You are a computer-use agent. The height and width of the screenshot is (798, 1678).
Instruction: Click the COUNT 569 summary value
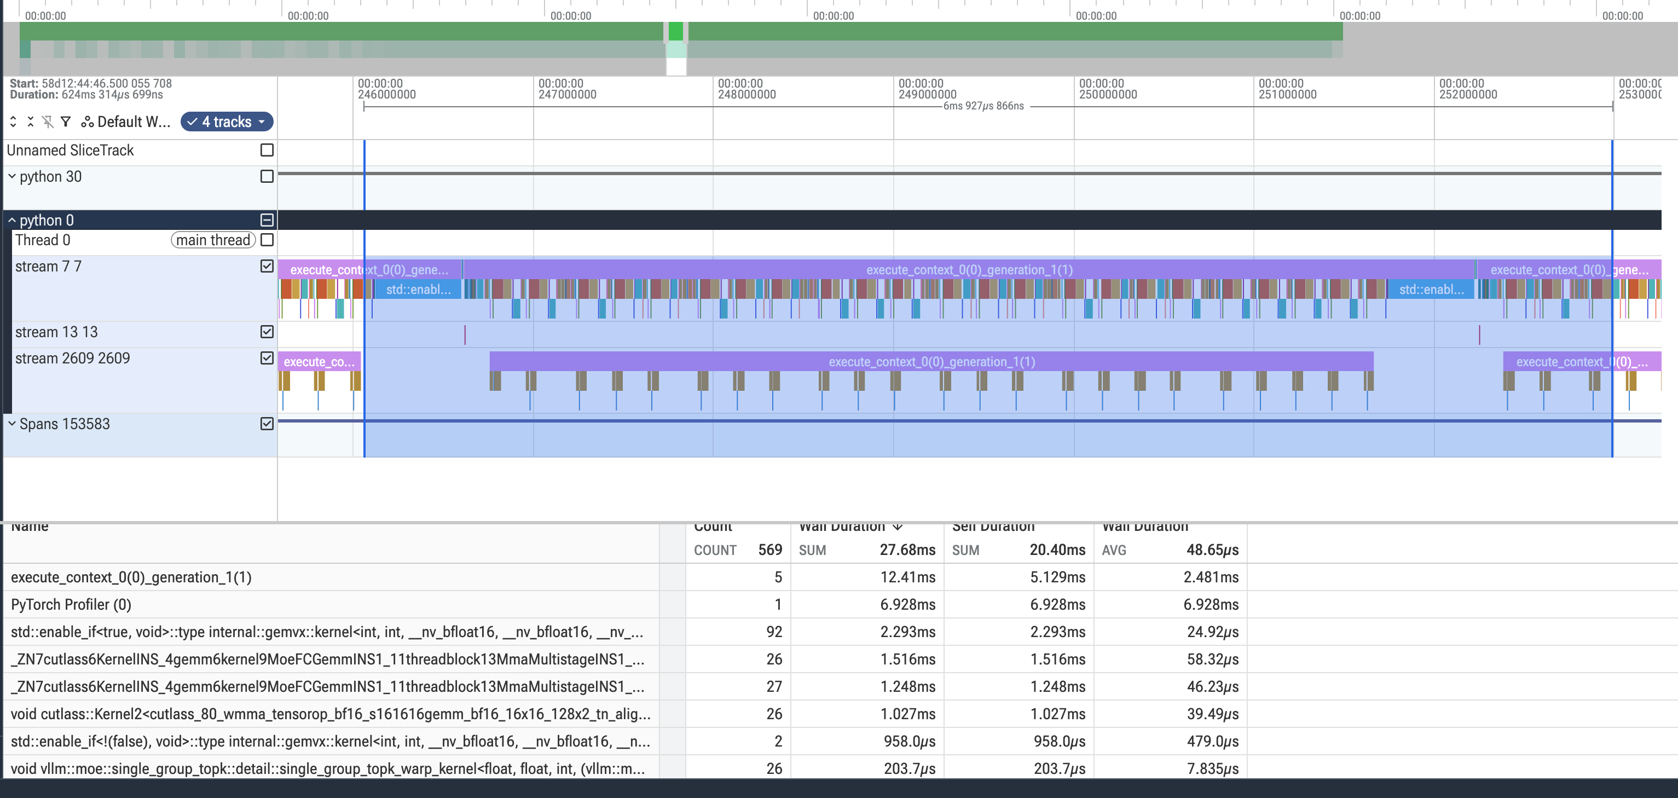coord(770,550)
